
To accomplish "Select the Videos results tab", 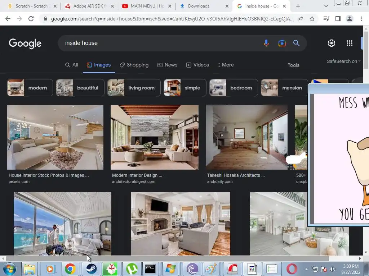I will [198, 65].
